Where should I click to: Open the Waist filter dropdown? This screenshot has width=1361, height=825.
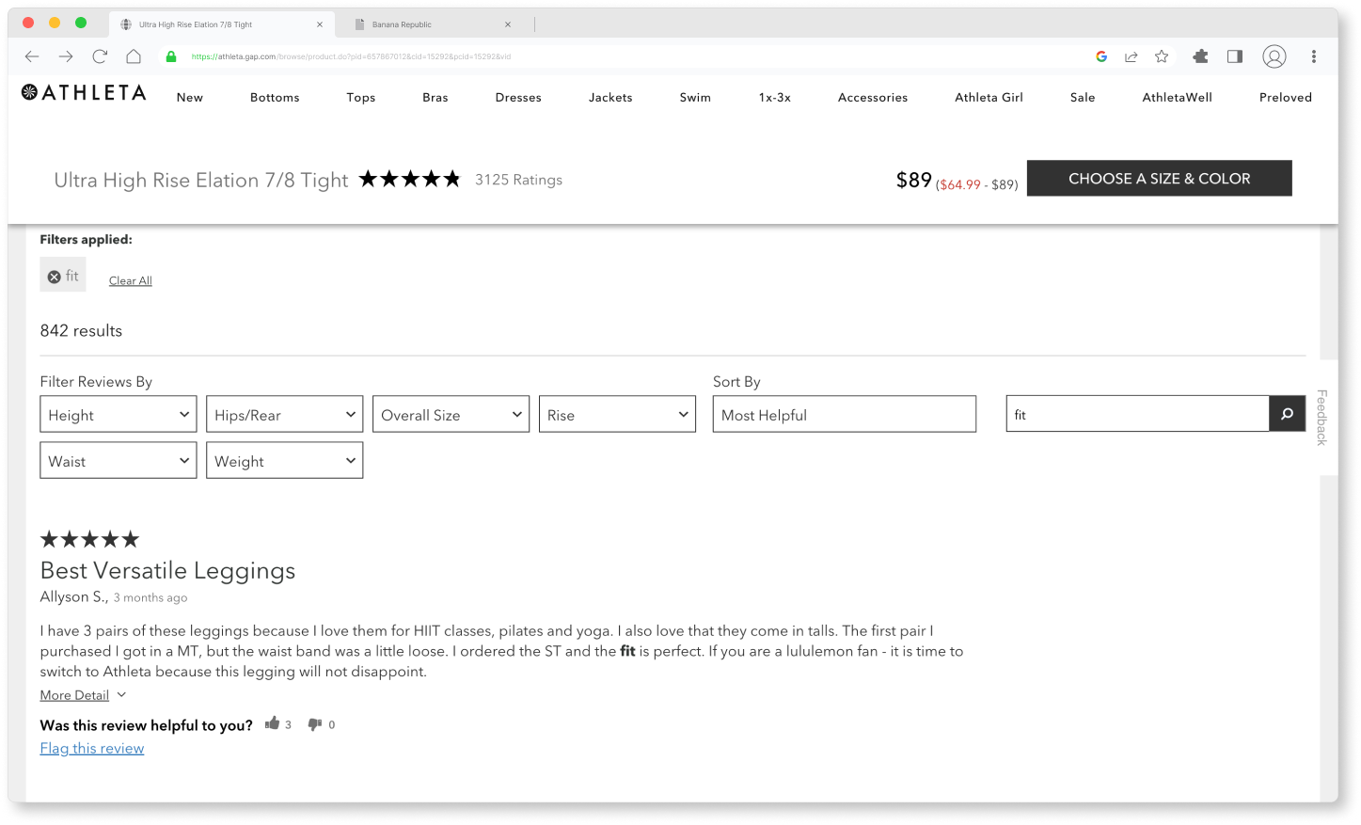(x=119, y=461)
